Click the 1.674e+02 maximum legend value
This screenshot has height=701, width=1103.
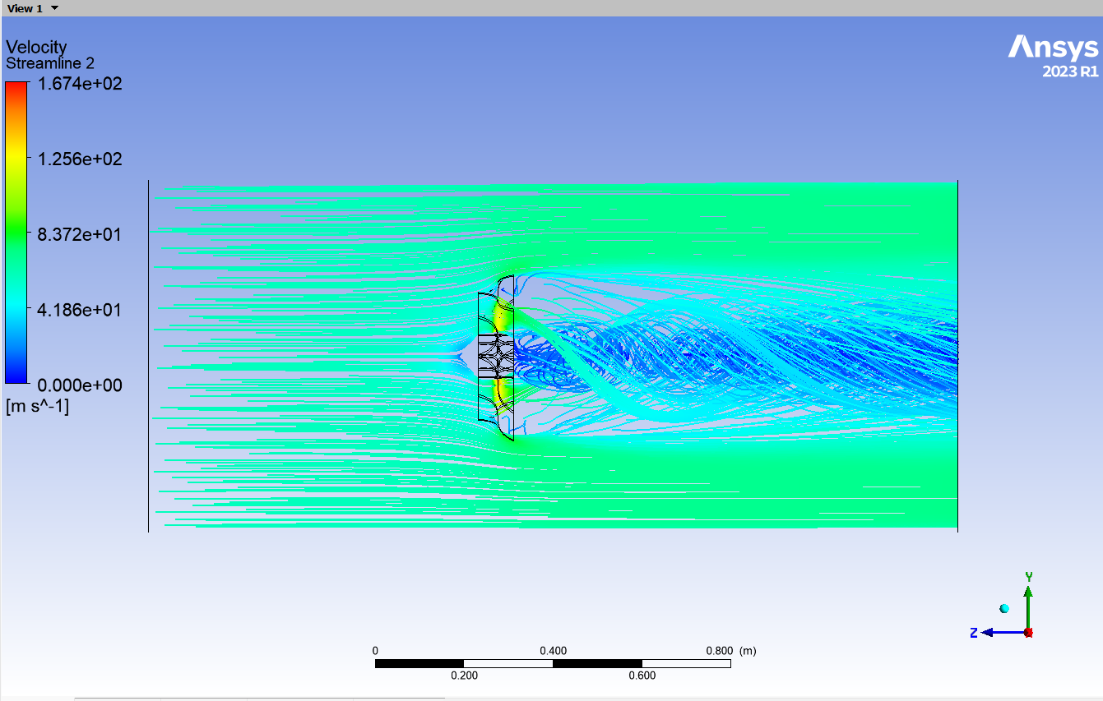[x=80, y=83]
